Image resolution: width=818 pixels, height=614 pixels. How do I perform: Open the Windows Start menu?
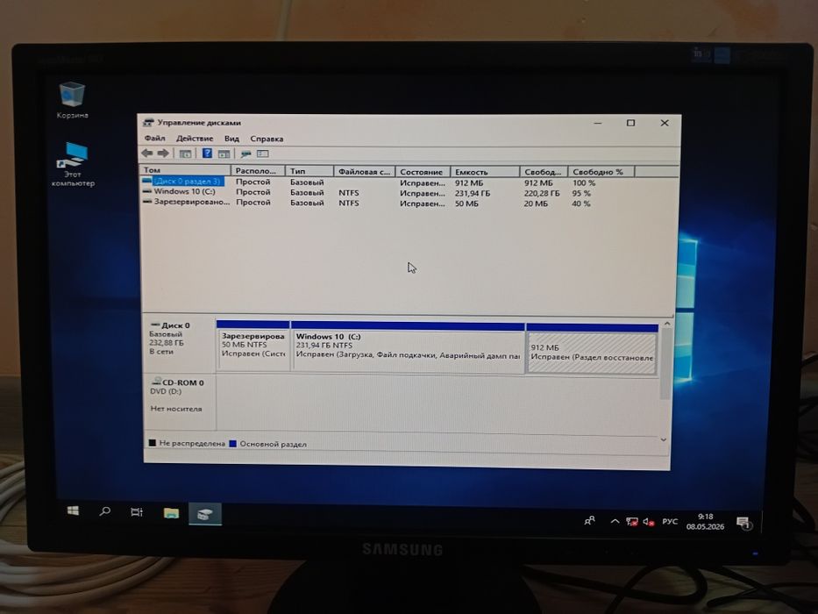point(73,511)
